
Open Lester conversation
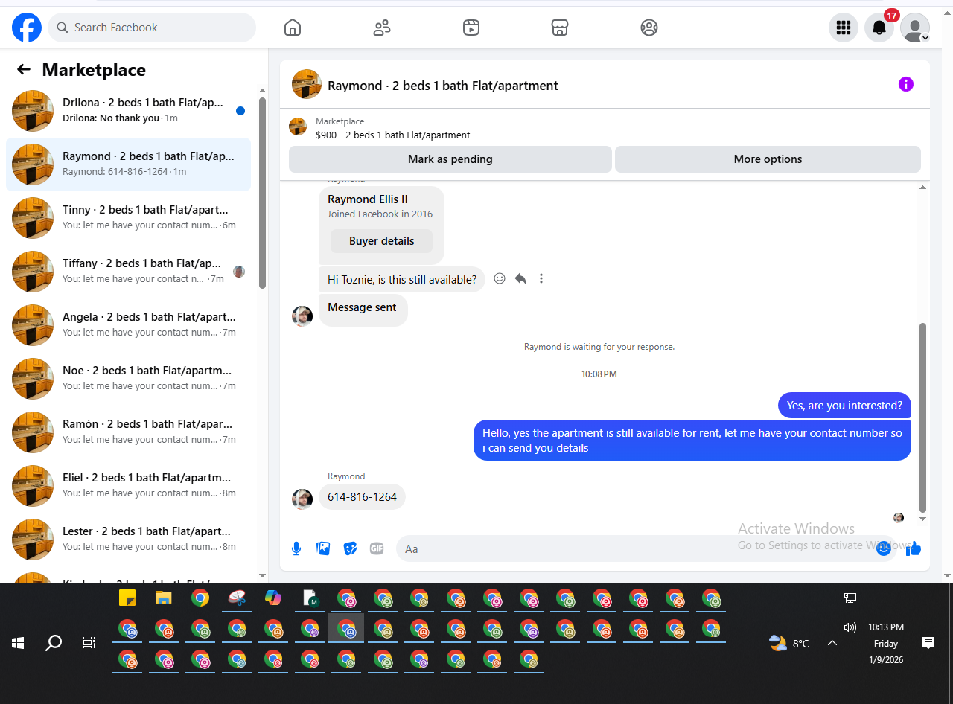click(x=128, y=540)
